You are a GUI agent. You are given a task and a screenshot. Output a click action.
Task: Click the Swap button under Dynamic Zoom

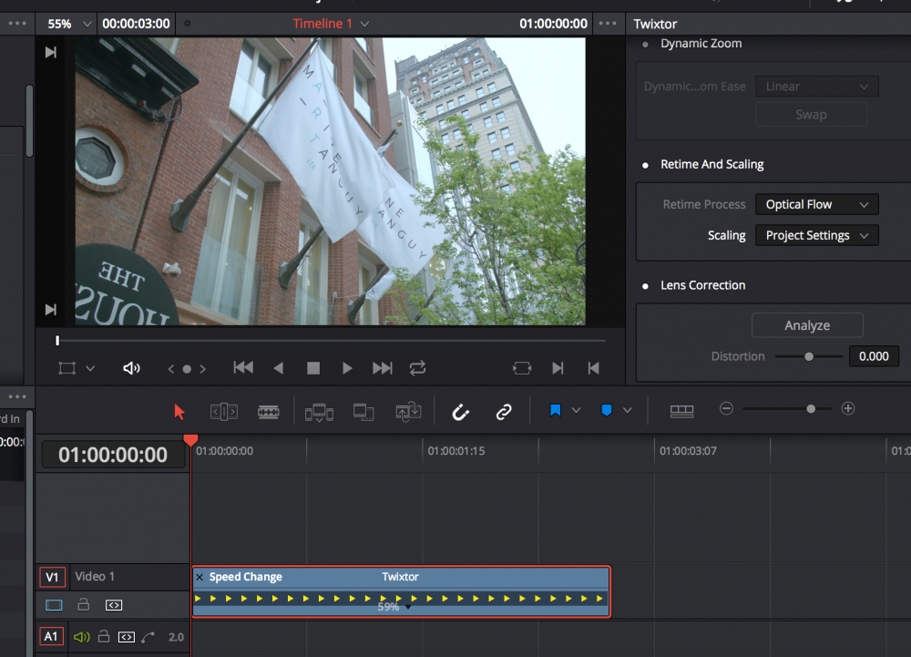coord(810,114)
